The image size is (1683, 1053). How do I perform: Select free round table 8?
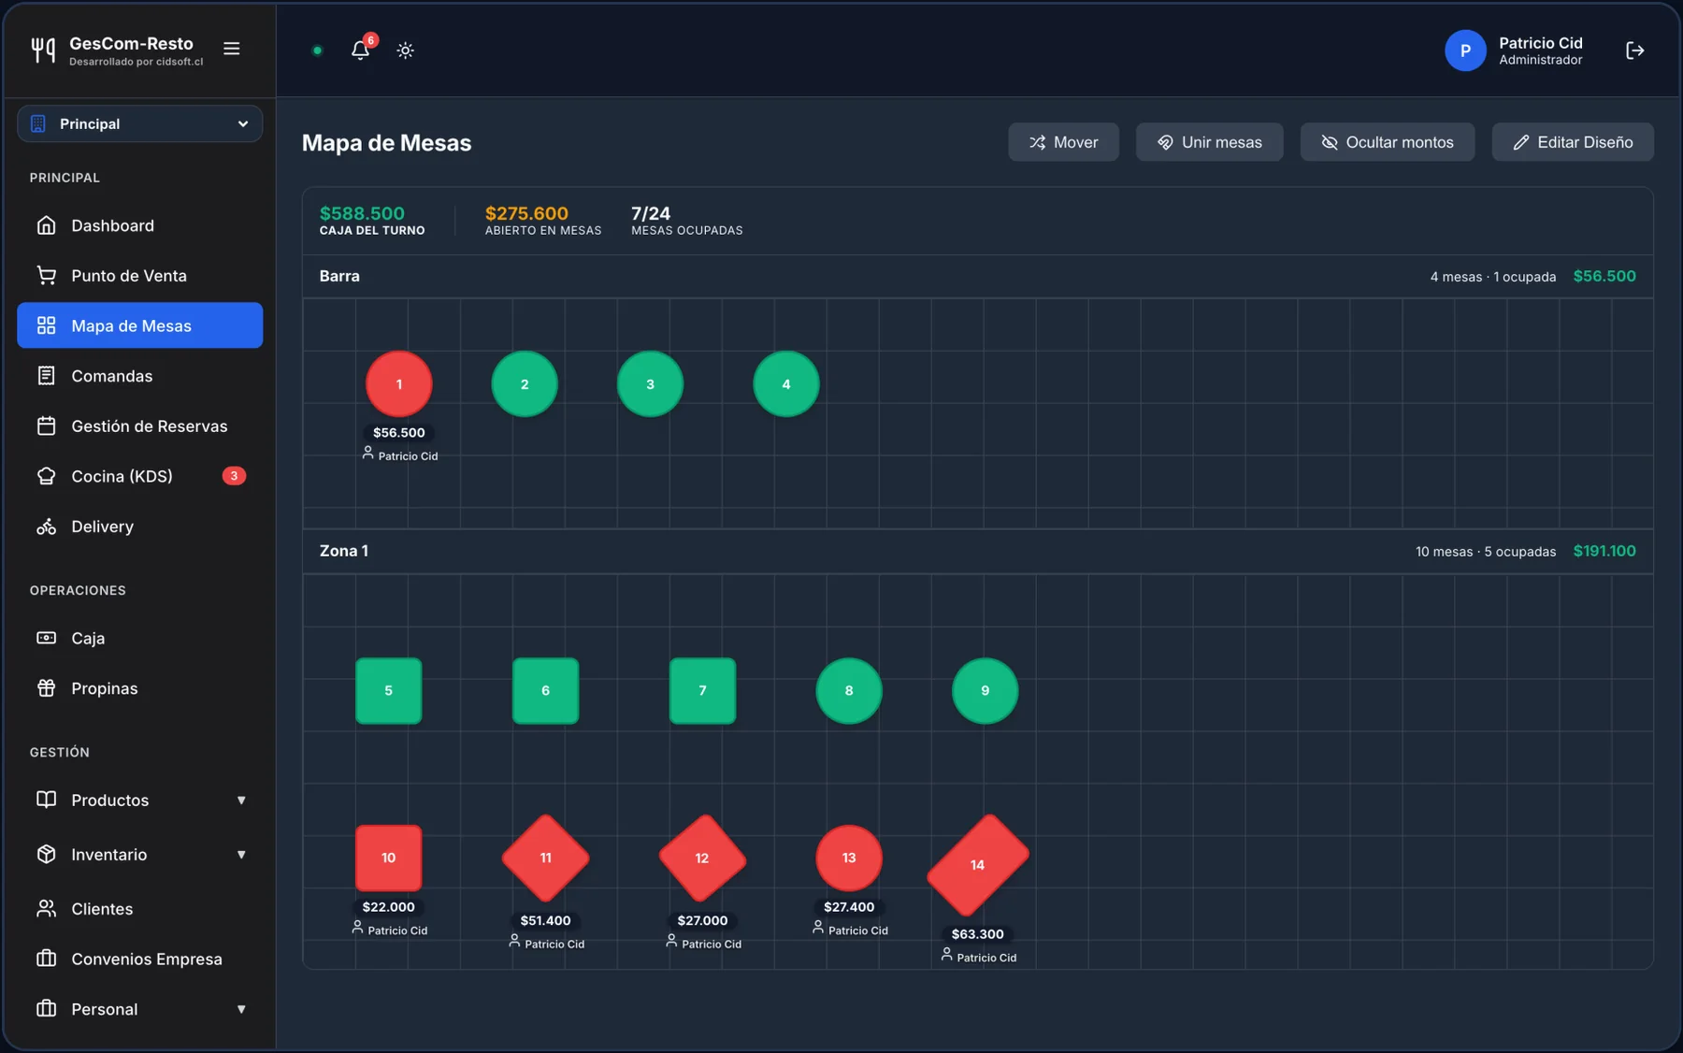pyautogui.click(x=849, y=691)
